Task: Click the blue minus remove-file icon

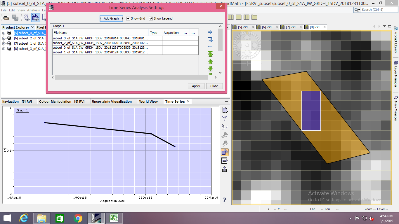Action: (210, 47)
